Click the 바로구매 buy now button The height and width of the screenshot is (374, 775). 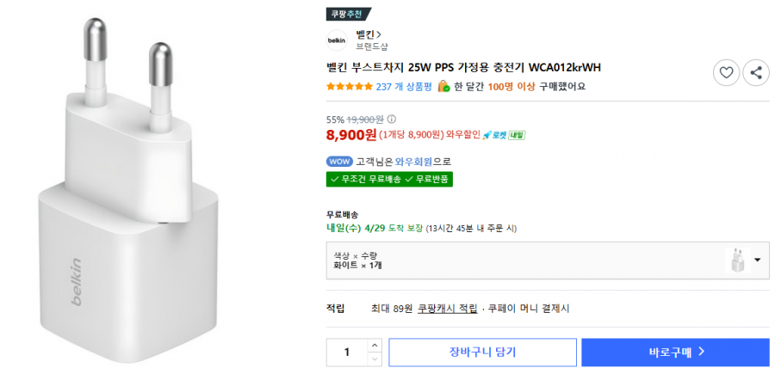675,352
